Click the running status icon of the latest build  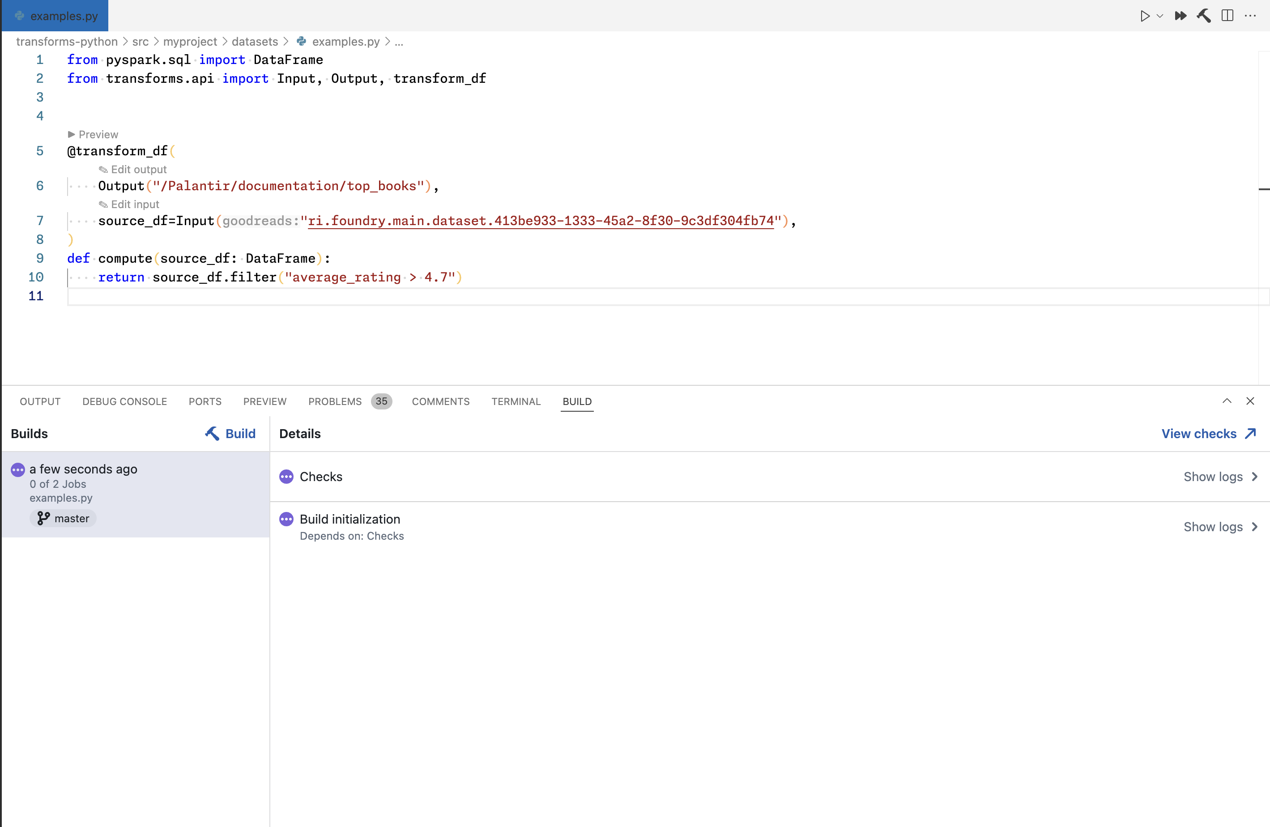pos(17,469)
